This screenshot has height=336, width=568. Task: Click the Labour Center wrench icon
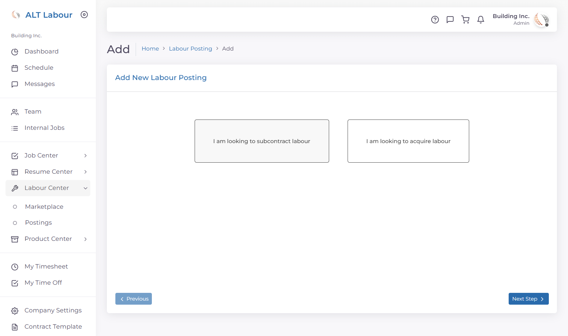click(15, 188)
